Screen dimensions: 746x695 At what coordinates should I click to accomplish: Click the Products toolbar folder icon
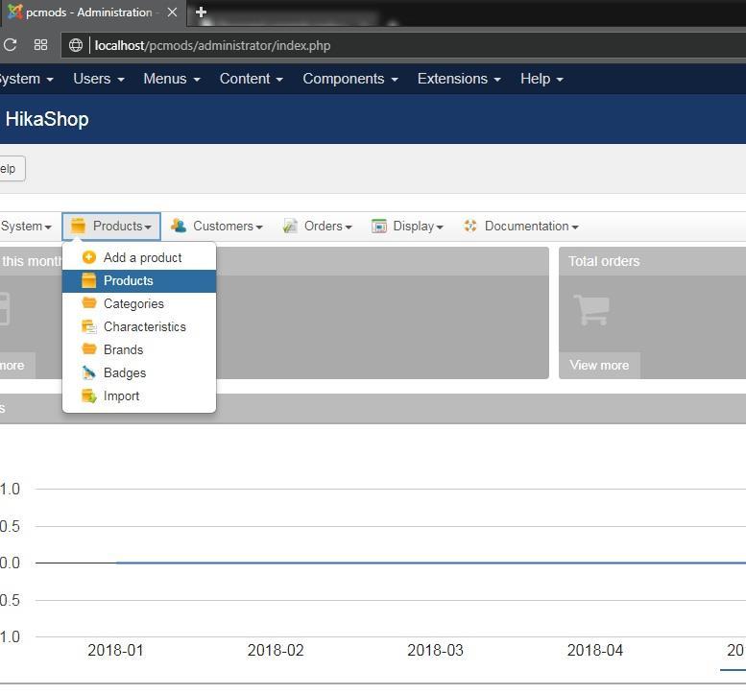tap(78, 226)
